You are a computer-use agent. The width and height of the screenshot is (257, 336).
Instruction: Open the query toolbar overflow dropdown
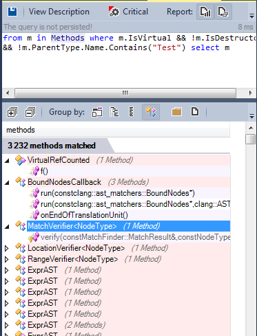[x=251, y=16]
